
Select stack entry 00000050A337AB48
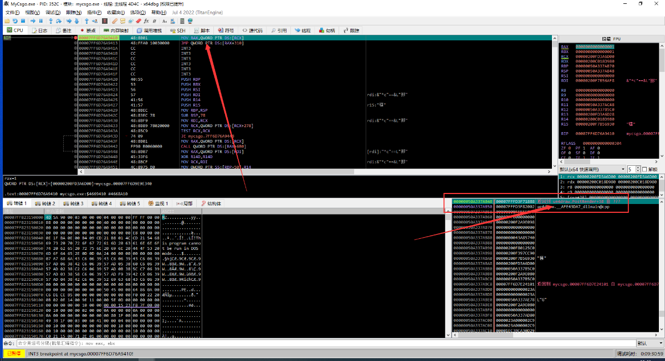tap(472, 202)
